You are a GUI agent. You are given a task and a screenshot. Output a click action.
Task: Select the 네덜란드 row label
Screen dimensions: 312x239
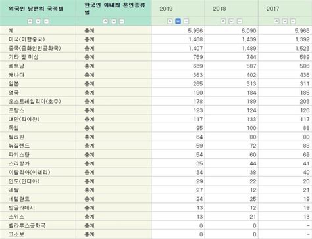tap(19, 199)
